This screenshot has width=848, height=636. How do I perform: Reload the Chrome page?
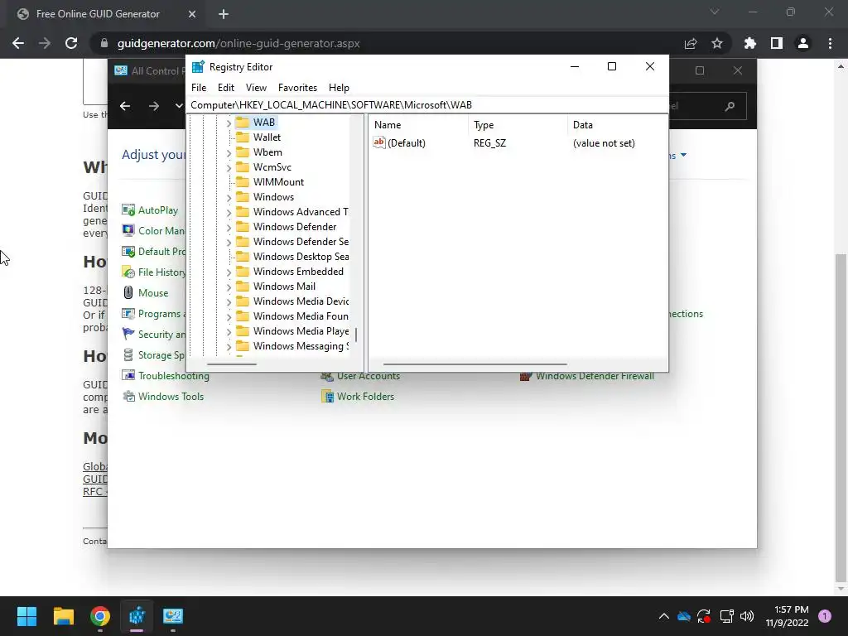coord(71,43)
